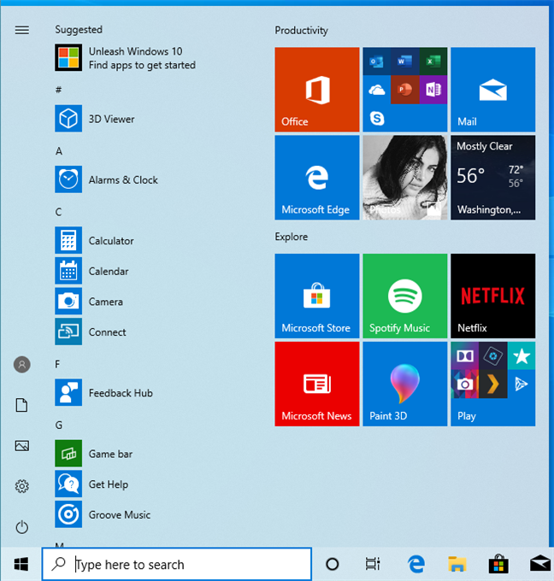
Task: Click the 'G' letter header
Action: [59, 425]
